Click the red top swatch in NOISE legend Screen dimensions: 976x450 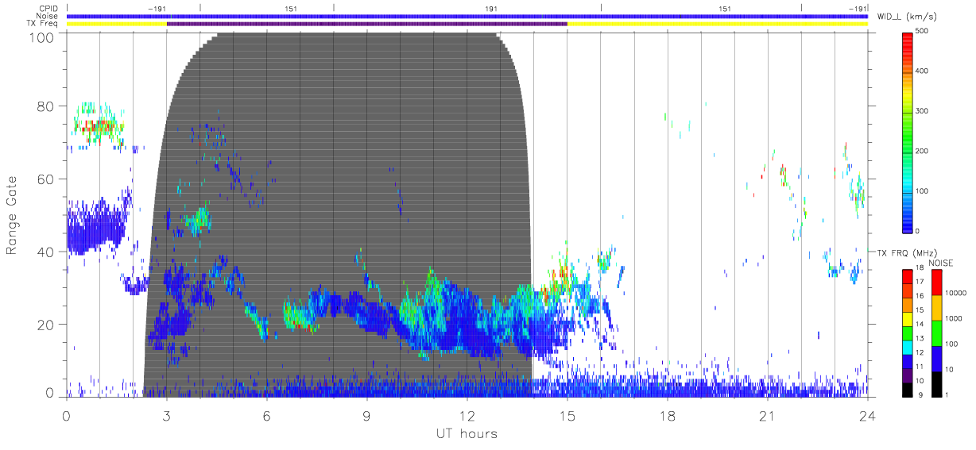click(936, 283)
